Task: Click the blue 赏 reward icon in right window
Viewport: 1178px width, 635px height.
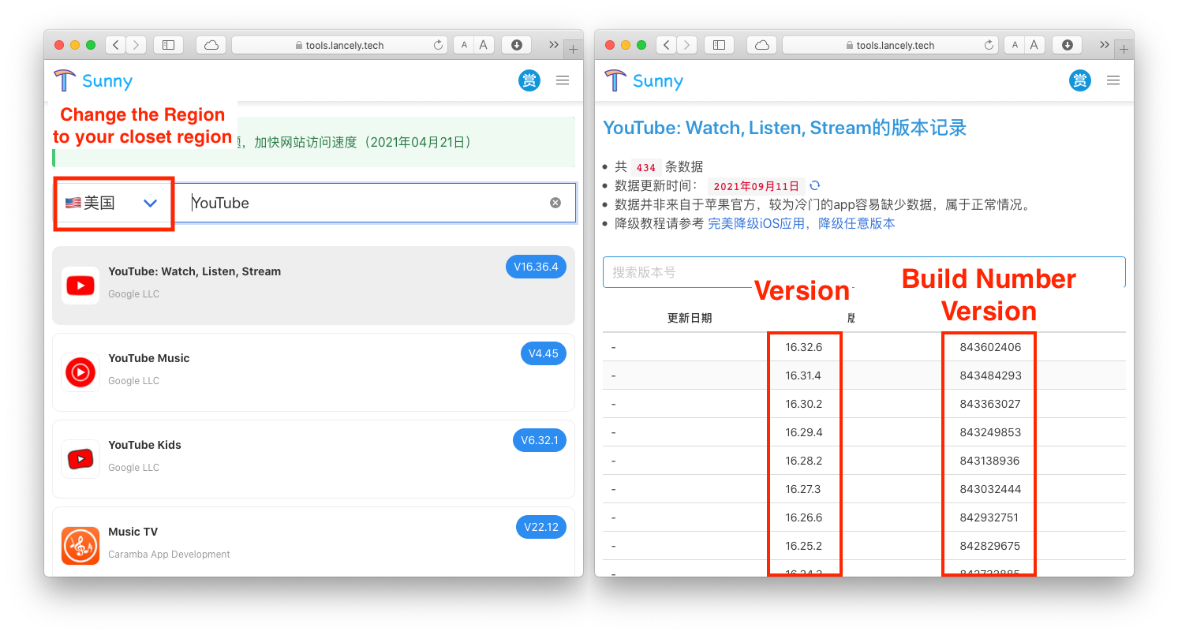Action: point(1080,80)
